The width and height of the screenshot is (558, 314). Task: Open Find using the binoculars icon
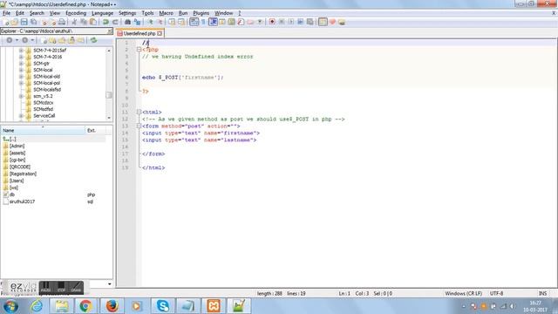pyautogui.click(x=127, y=22)
